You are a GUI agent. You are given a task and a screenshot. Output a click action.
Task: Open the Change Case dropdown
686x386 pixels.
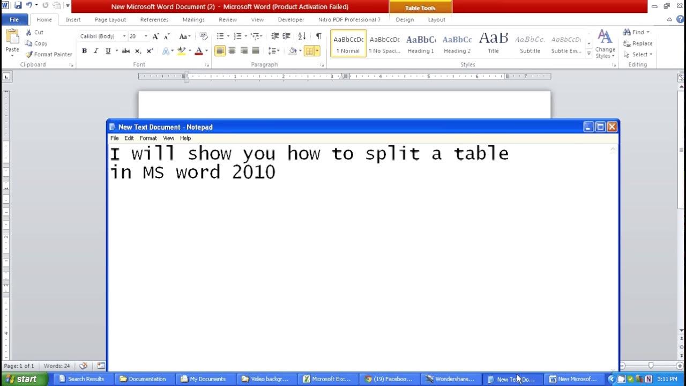(x=185, y=36)
